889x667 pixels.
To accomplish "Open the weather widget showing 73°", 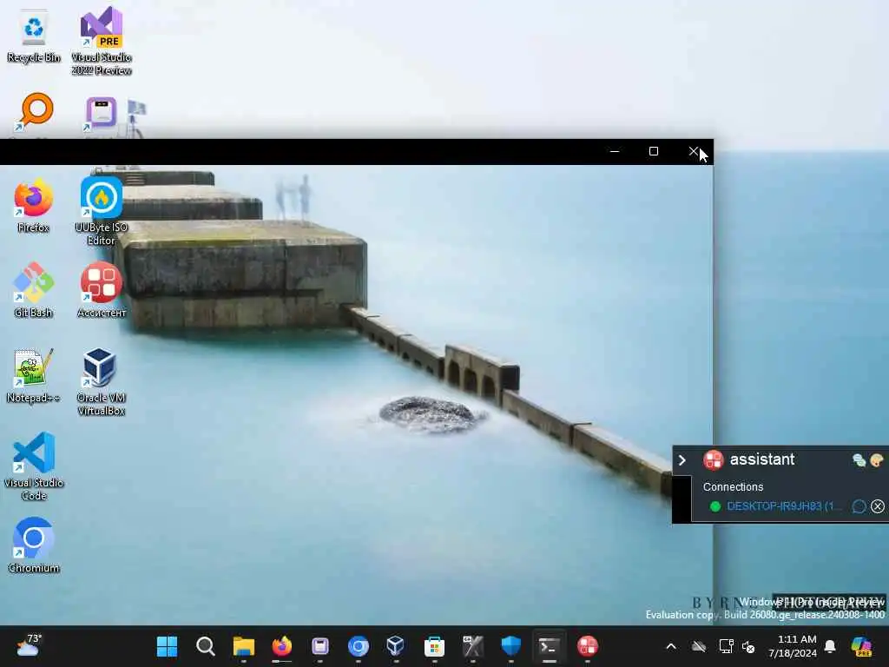I will [x=29, y=646].
